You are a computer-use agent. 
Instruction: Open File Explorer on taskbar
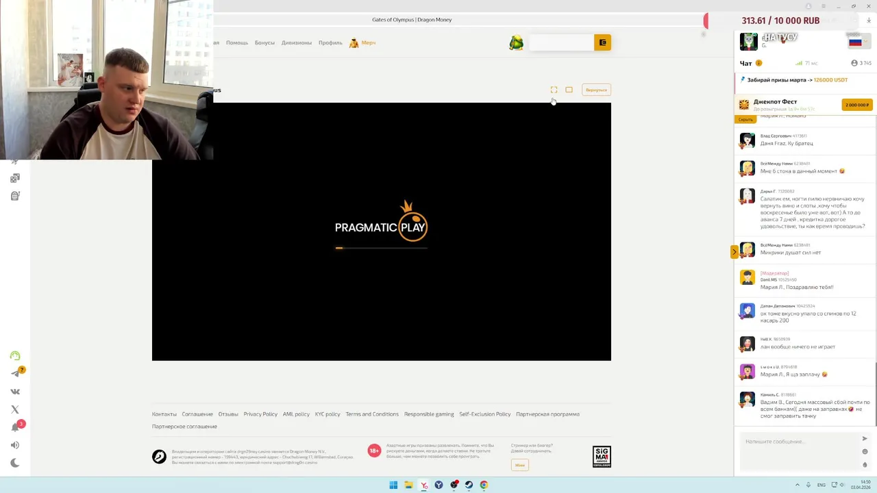[408, 485]
